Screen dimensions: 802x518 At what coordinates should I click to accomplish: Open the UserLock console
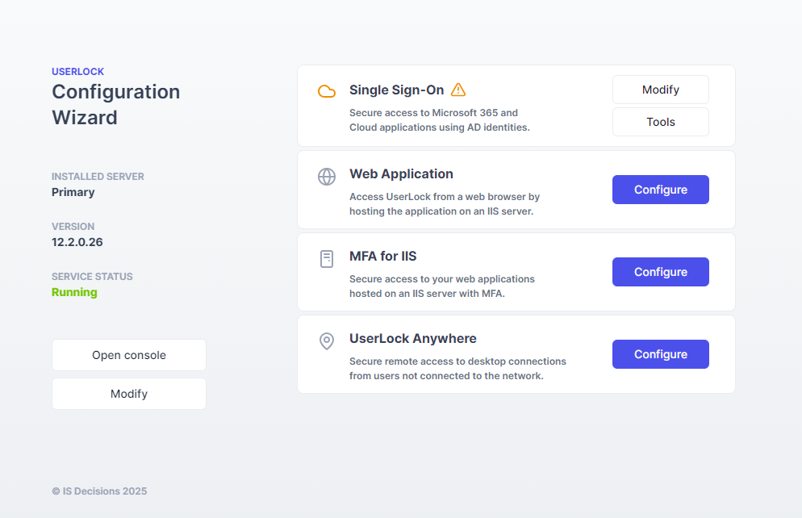click(129, 355)
